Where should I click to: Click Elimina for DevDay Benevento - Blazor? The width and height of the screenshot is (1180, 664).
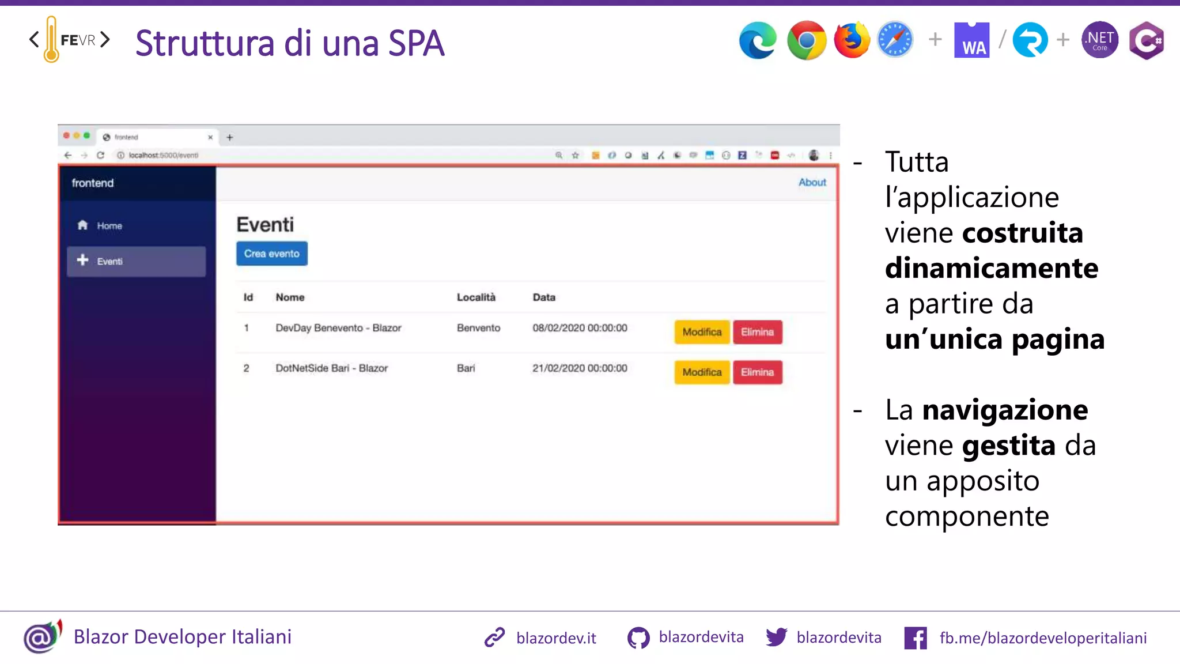click(757, 332)
